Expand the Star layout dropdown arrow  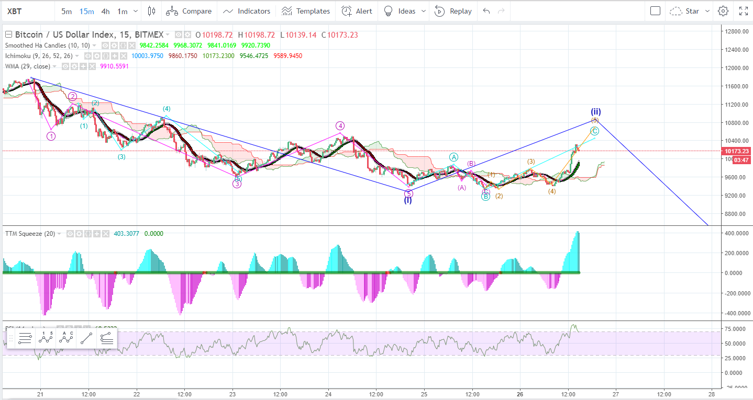[707, 11]
